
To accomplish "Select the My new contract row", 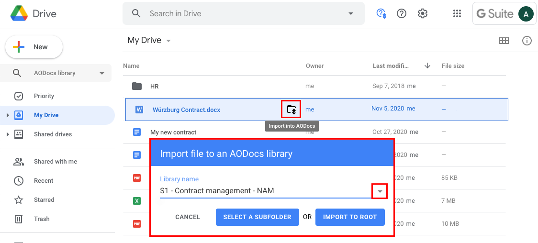I will pos(315,132).
